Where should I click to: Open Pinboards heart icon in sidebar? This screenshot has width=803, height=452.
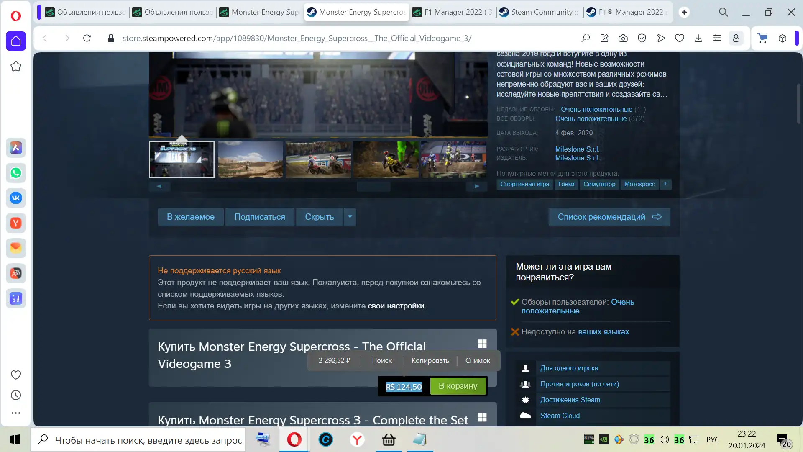16,375
